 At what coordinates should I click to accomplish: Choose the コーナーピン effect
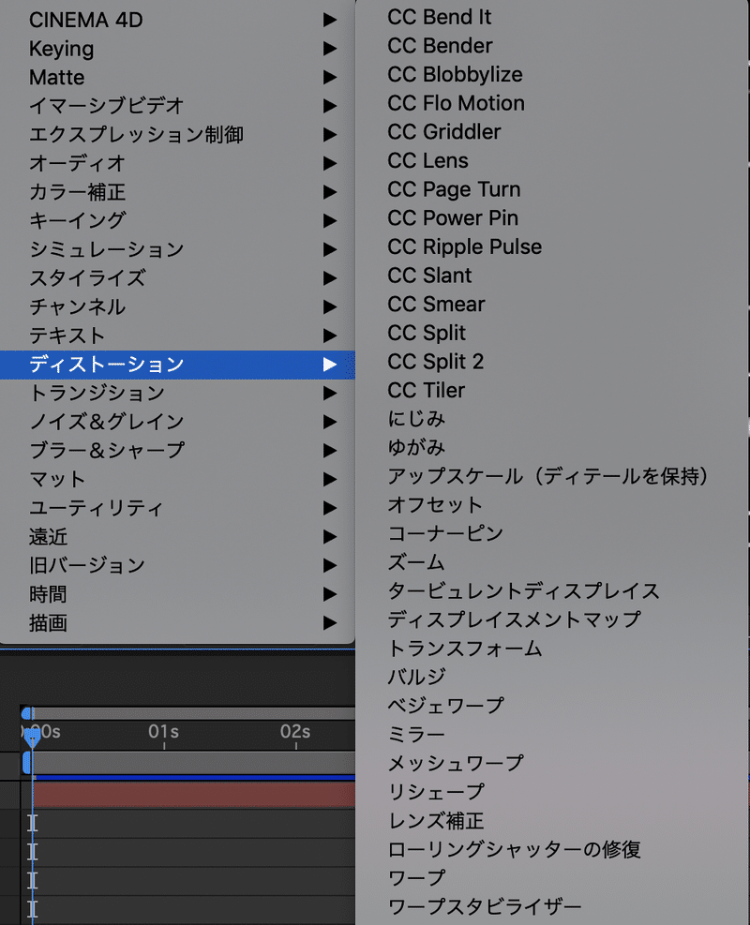tap(552, 534)
